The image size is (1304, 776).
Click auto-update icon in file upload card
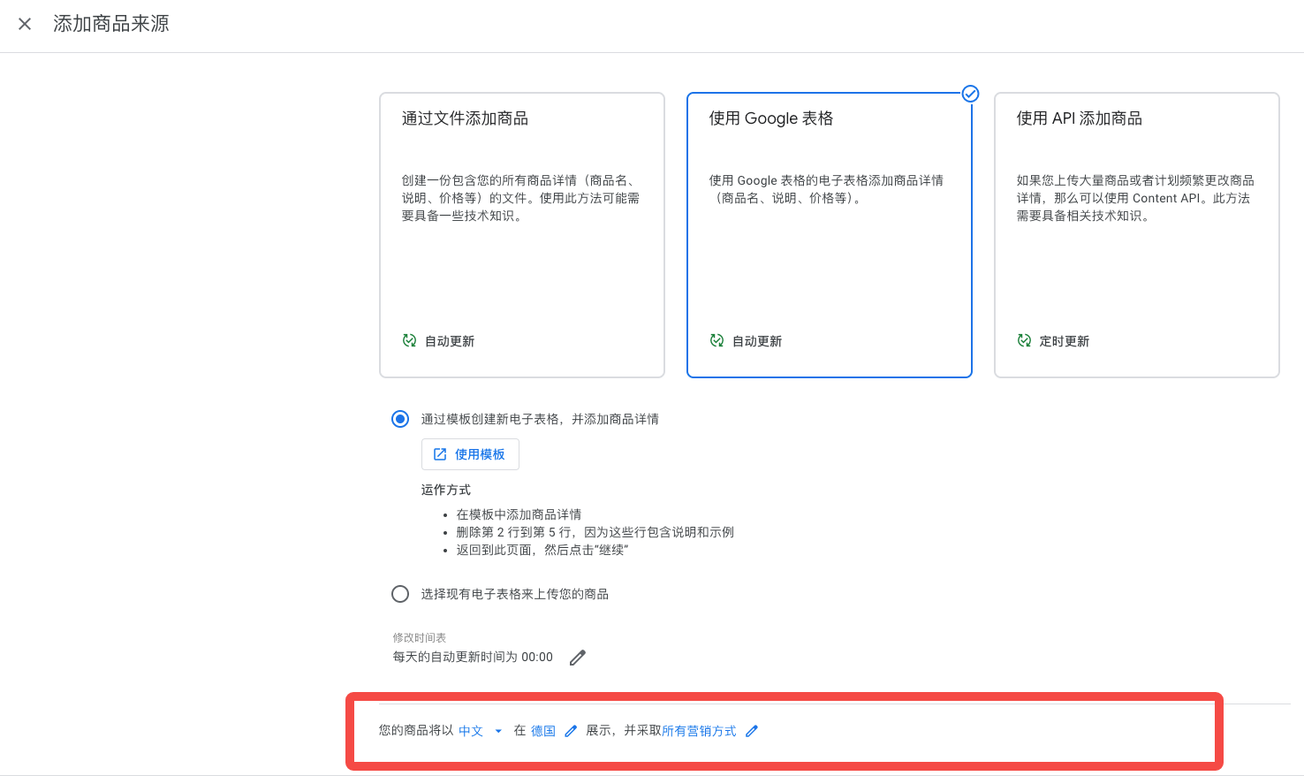pos(409,340)
